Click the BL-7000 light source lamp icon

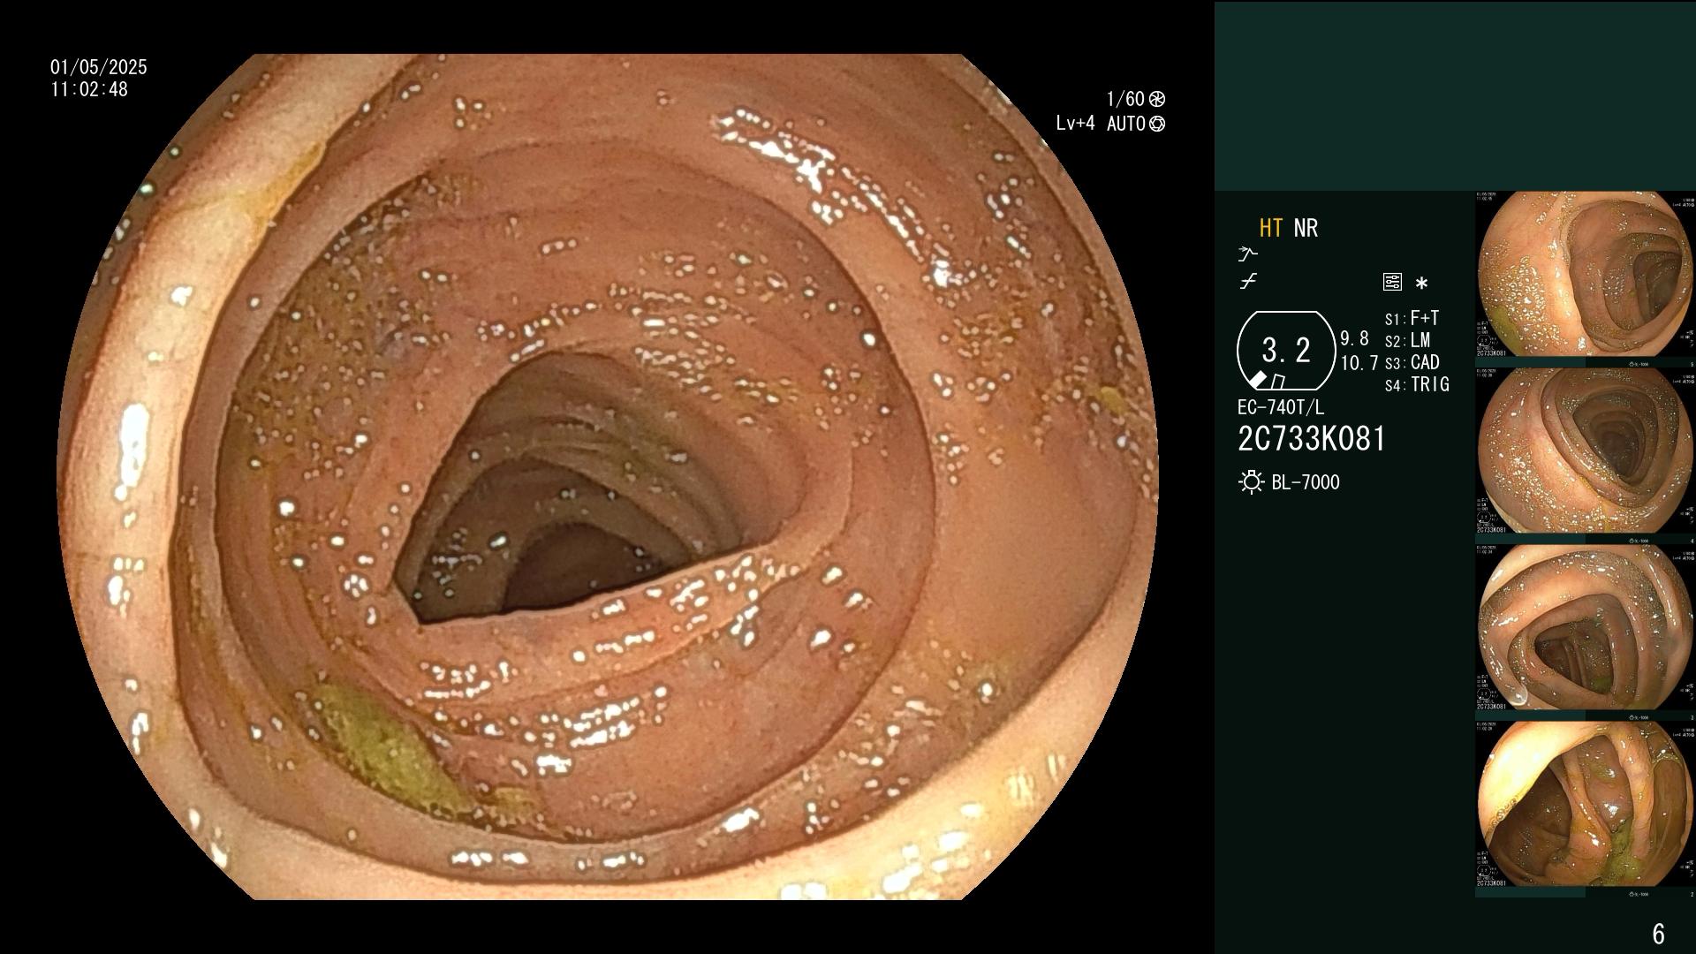1251,482
